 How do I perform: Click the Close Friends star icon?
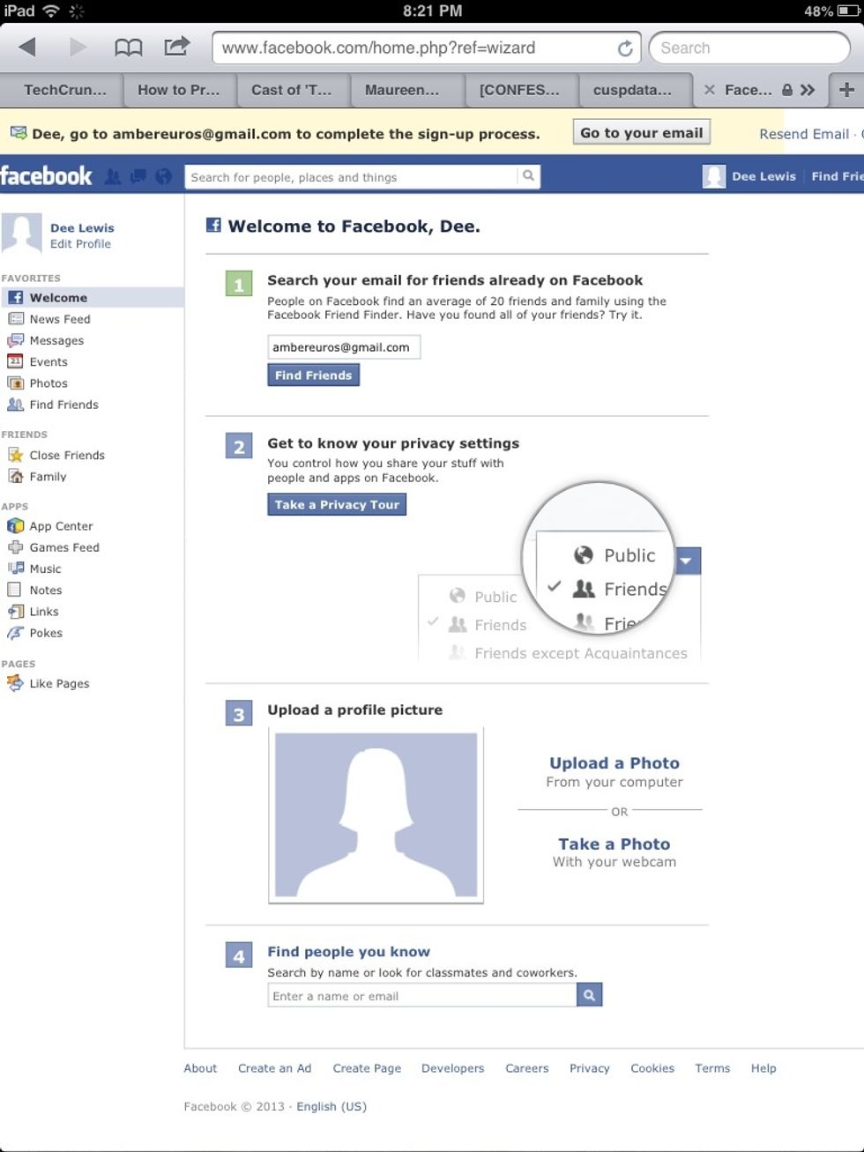[x=15, y=455]
